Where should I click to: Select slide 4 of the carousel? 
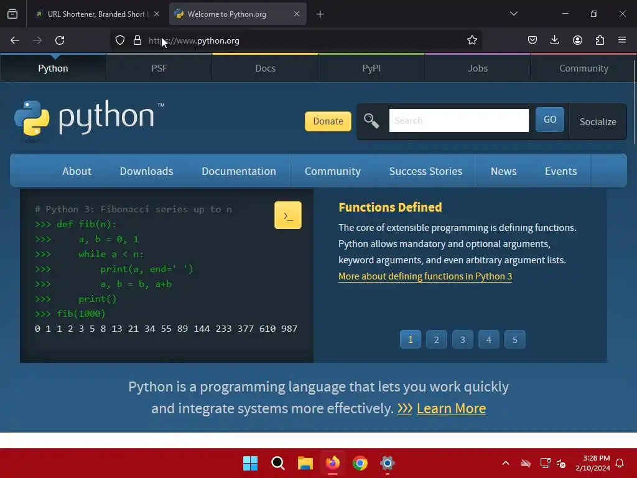click(x=489, y=339)
